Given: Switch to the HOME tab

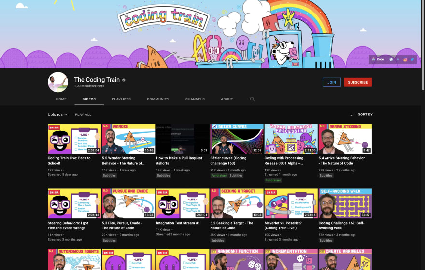Looking at the screenshot, I should click(x=61, y=99).
